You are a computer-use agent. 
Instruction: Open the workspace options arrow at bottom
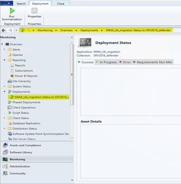pos(72,180)
